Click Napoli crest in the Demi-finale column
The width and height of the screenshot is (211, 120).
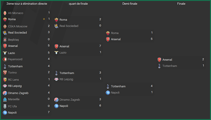click(108, 92)
